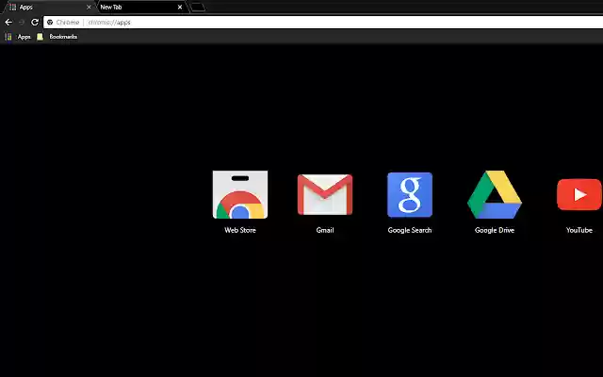Click the Apps grid icon in bookmarks bar

pyautogui.click(x=8, y=37)
